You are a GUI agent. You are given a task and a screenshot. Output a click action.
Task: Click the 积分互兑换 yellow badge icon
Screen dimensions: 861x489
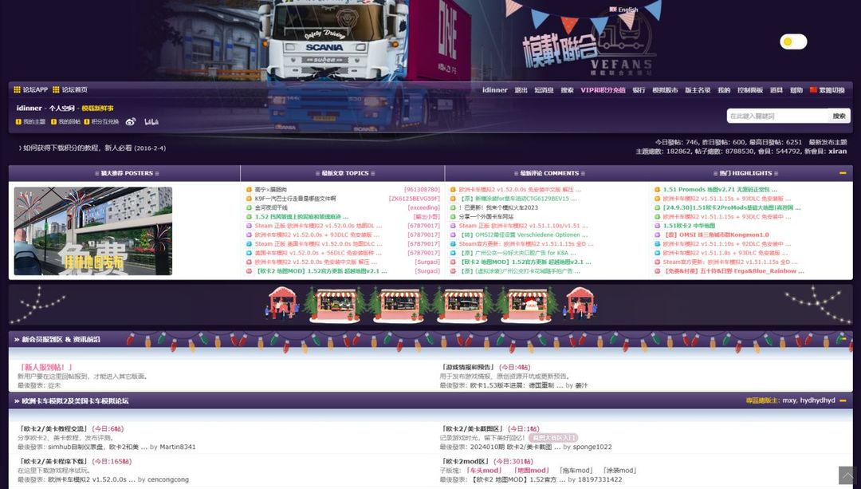(x=87, y=121)
